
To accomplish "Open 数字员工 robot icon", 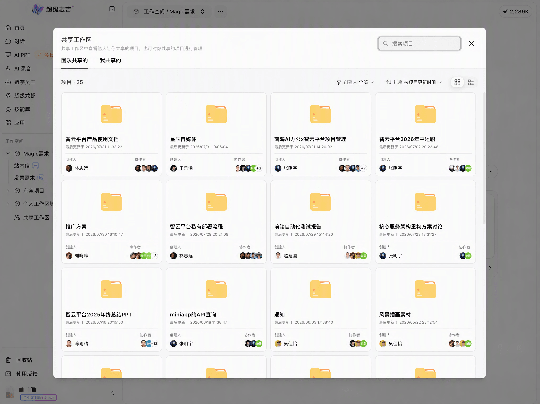I will 8,82.
